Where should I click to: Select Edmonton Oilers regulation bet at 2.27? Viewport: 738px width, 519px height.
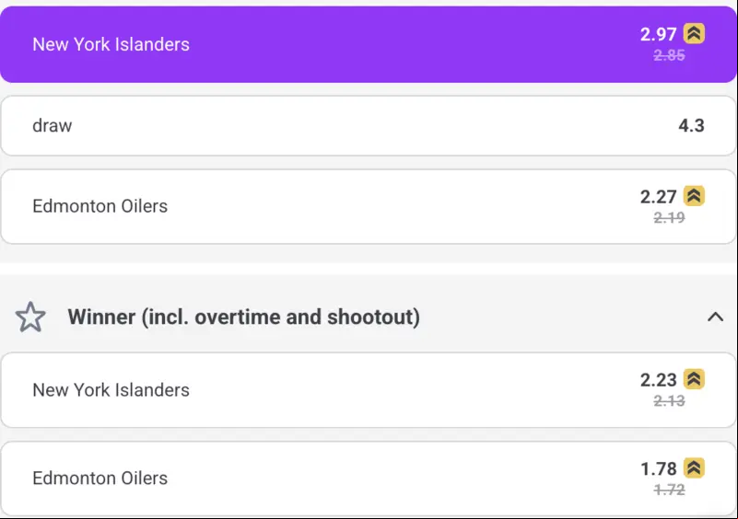[369, 206]
